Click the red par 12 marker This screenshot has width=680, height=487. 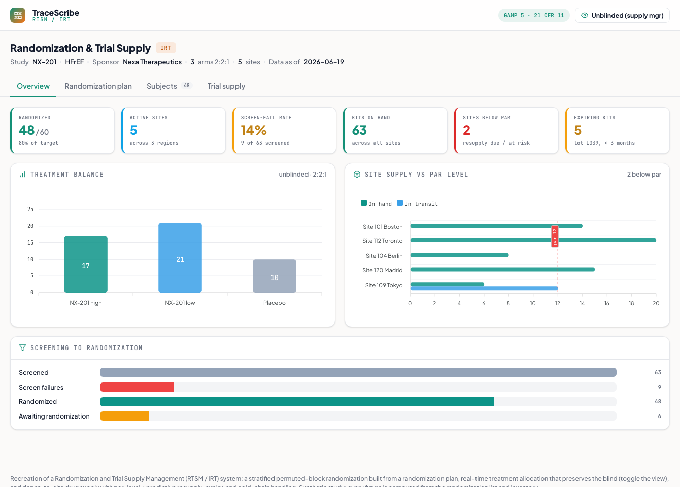(x=555, y=237)
